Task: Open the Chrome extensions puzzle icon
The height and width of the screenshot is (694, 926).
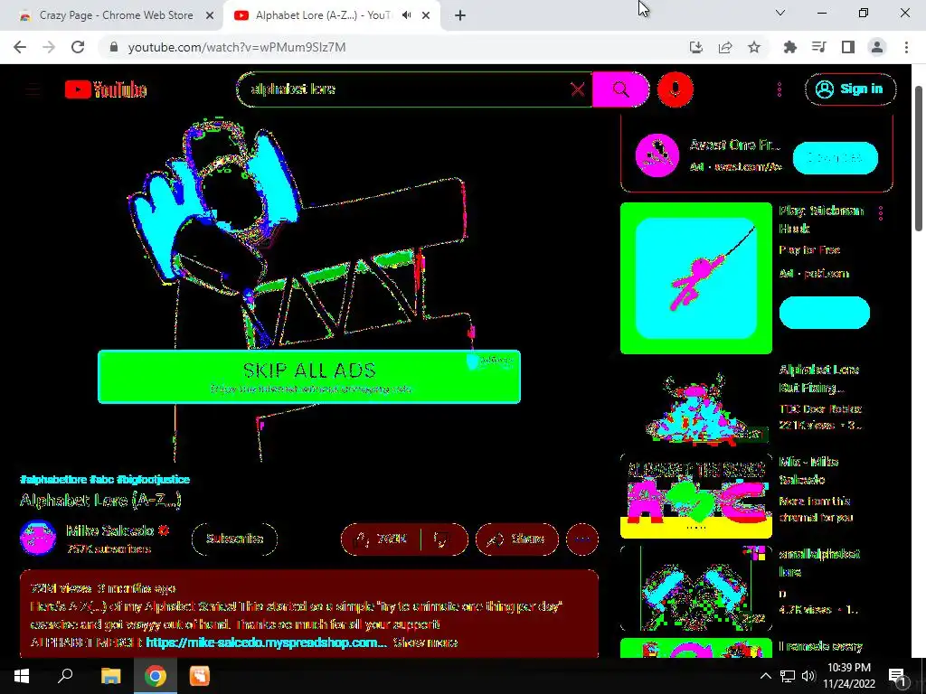Action: pos(789,47)
